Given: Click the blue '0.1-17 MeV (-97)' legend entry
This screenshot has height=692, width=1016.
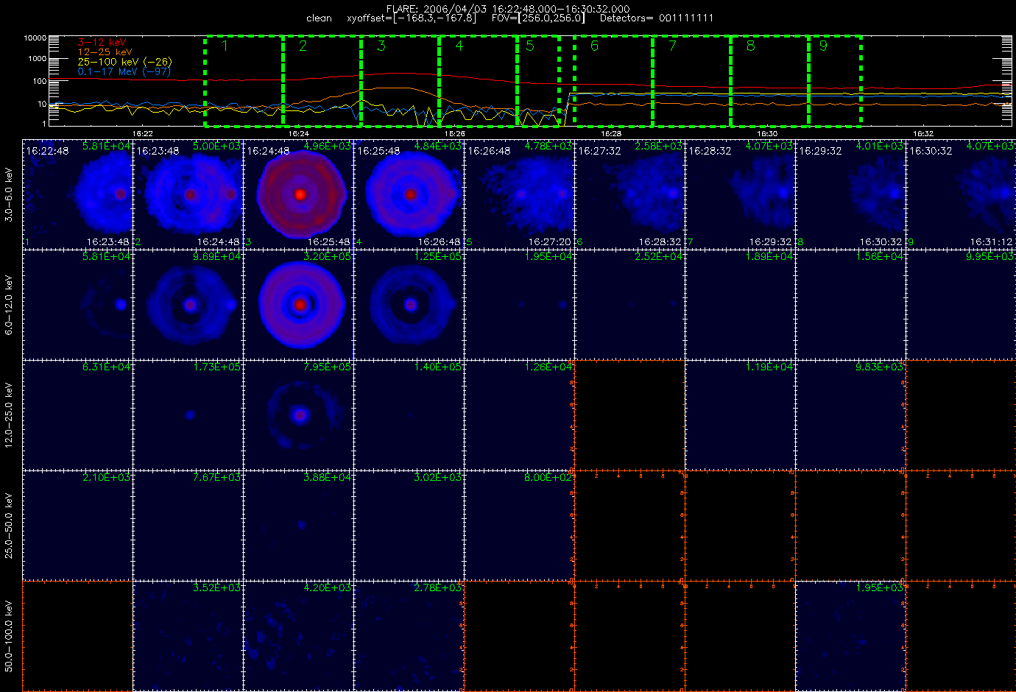Looking at the screenshot, I should point(124,71).
